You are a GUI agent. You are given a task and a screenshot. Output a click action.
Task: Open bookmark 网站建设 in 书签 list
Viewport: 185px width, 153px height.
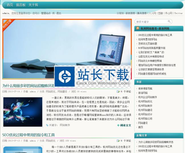(x=143, y=123)
